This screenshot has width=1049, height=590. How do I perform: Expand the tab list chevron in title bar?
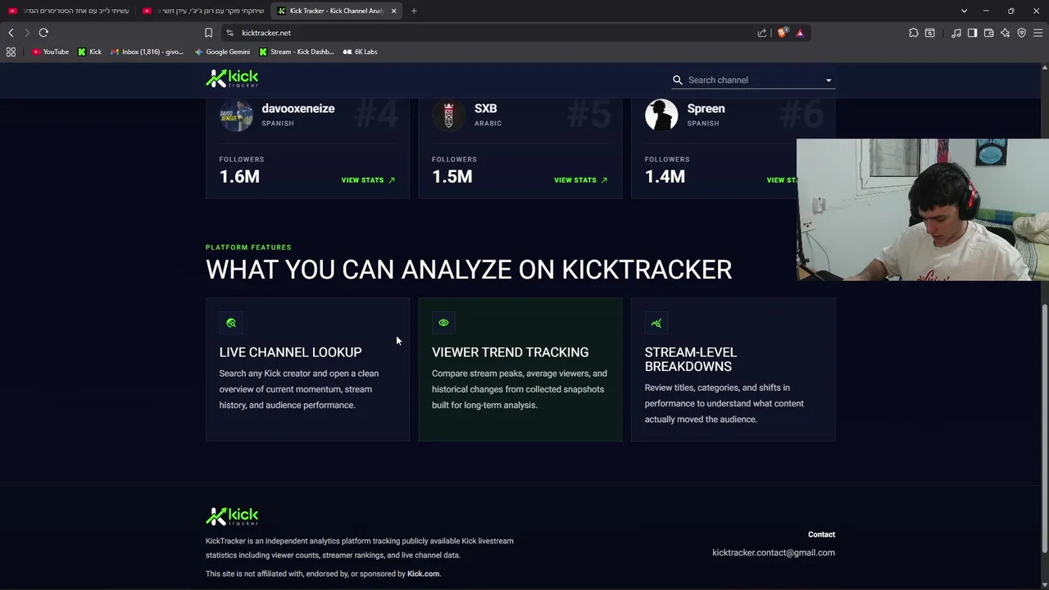[964, 11]
